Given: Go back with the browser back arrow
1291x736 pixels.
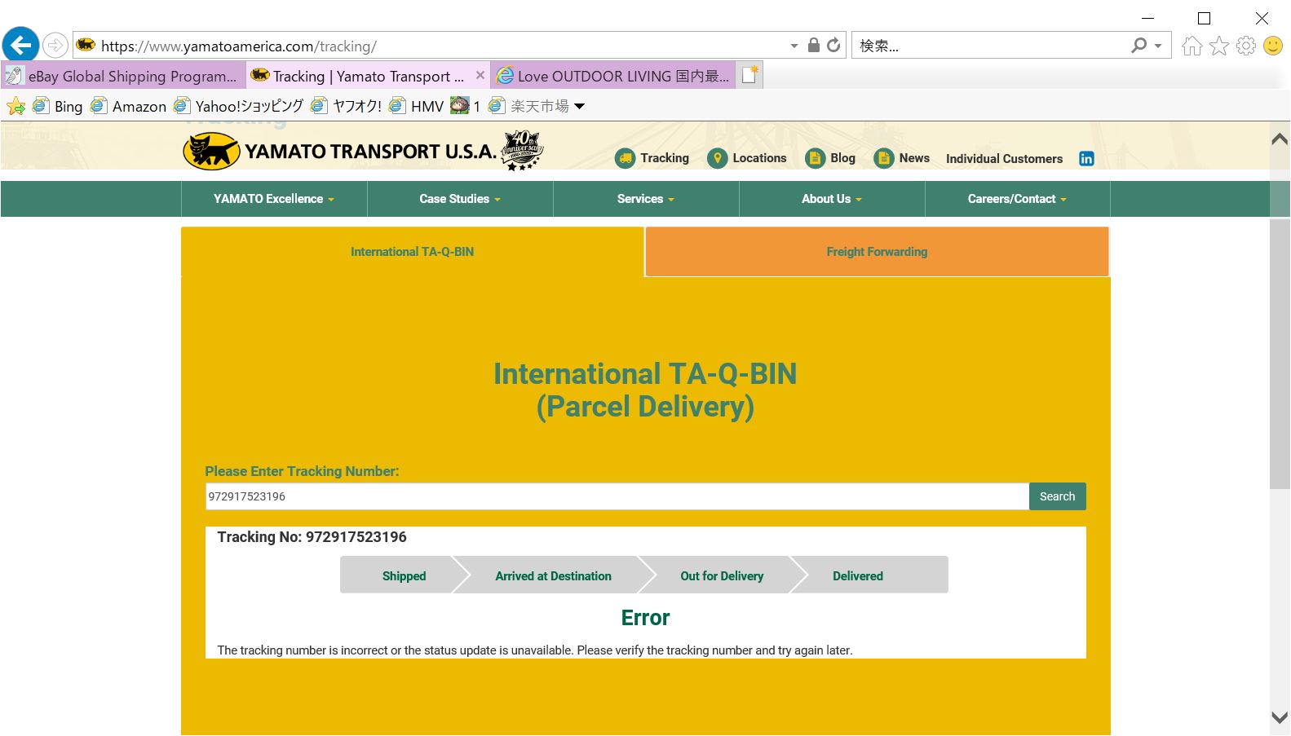Looking at the screenshot, I should pyautogui.click(x=20, y=45).
